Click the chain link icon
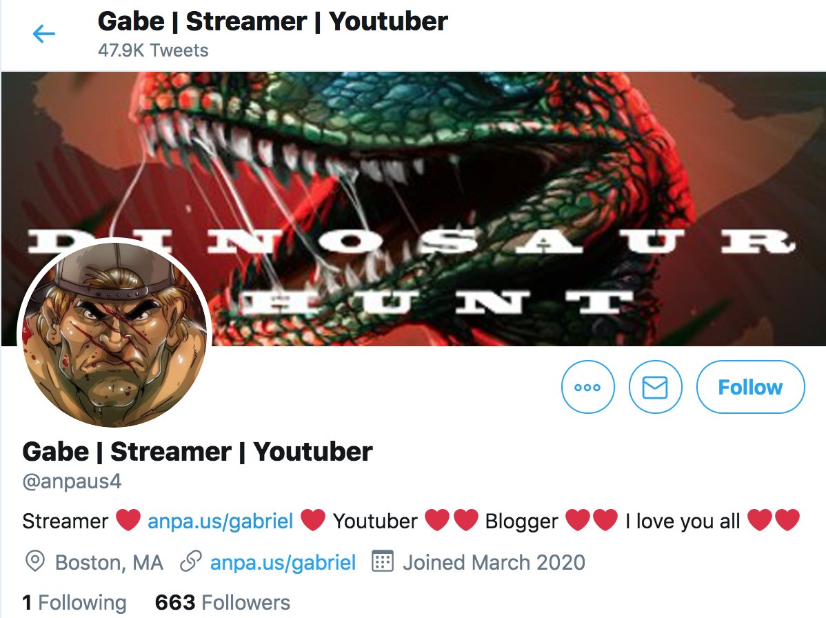This screenshot has height=618, width=826. (x=191, y=561)
